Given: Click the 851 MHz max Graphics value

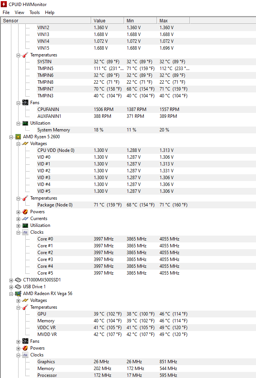Looking at the screenshot, I should click(168, 362).
